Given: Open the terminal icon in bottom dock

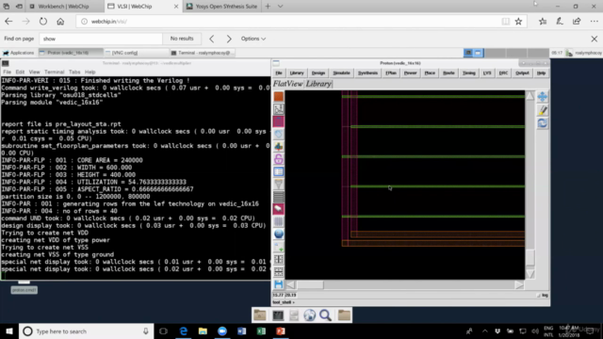Looking at the screenshot, I should tap(278, 315).
